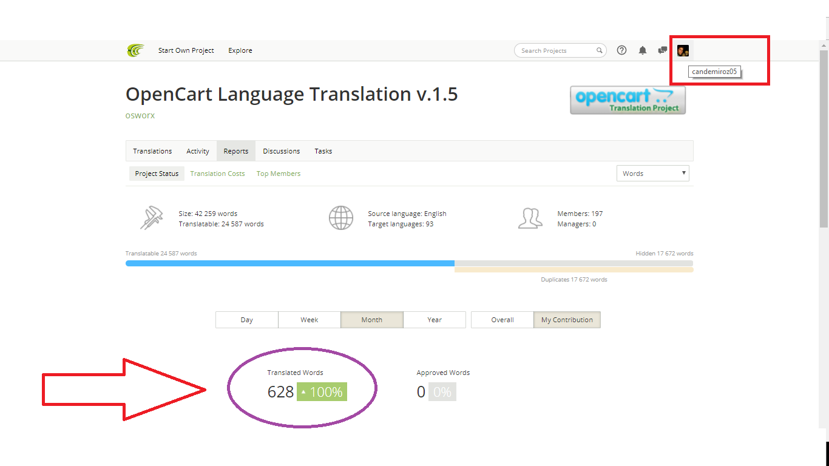Click the search magnifier icon

point(599,50)
